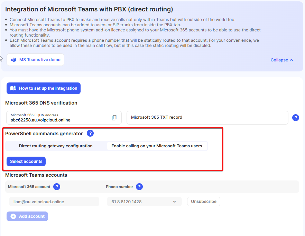Show help for Phone number column
This screenshot has height=236, width=305.
pos(139,187)
